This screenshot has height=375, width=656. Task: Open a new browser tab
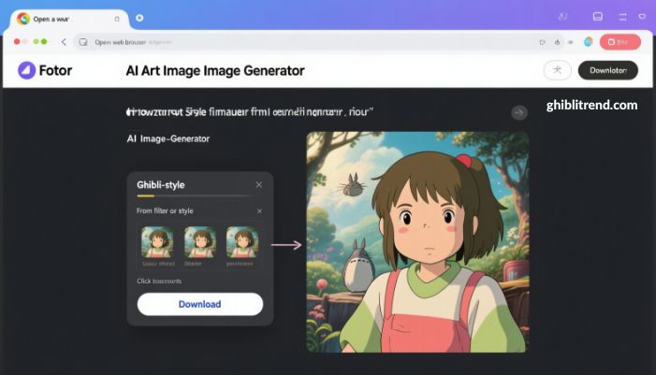coord(139,18)
